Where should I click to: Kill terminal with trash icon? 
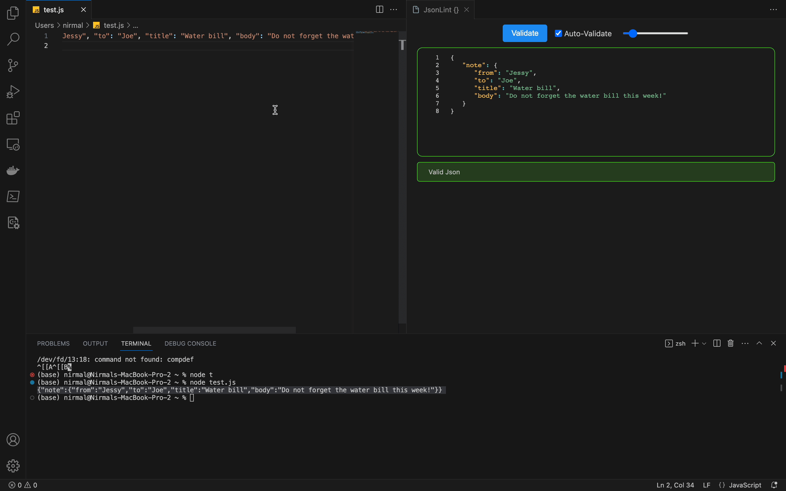pyautogui.click(x=730, y=343)
